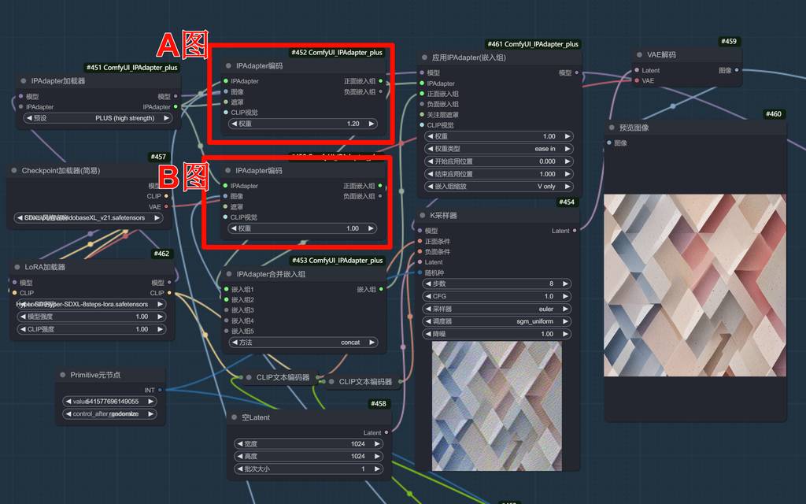Click the IPAdapter合并嵌入组 node's collapse dot

[x=227, y=274]
